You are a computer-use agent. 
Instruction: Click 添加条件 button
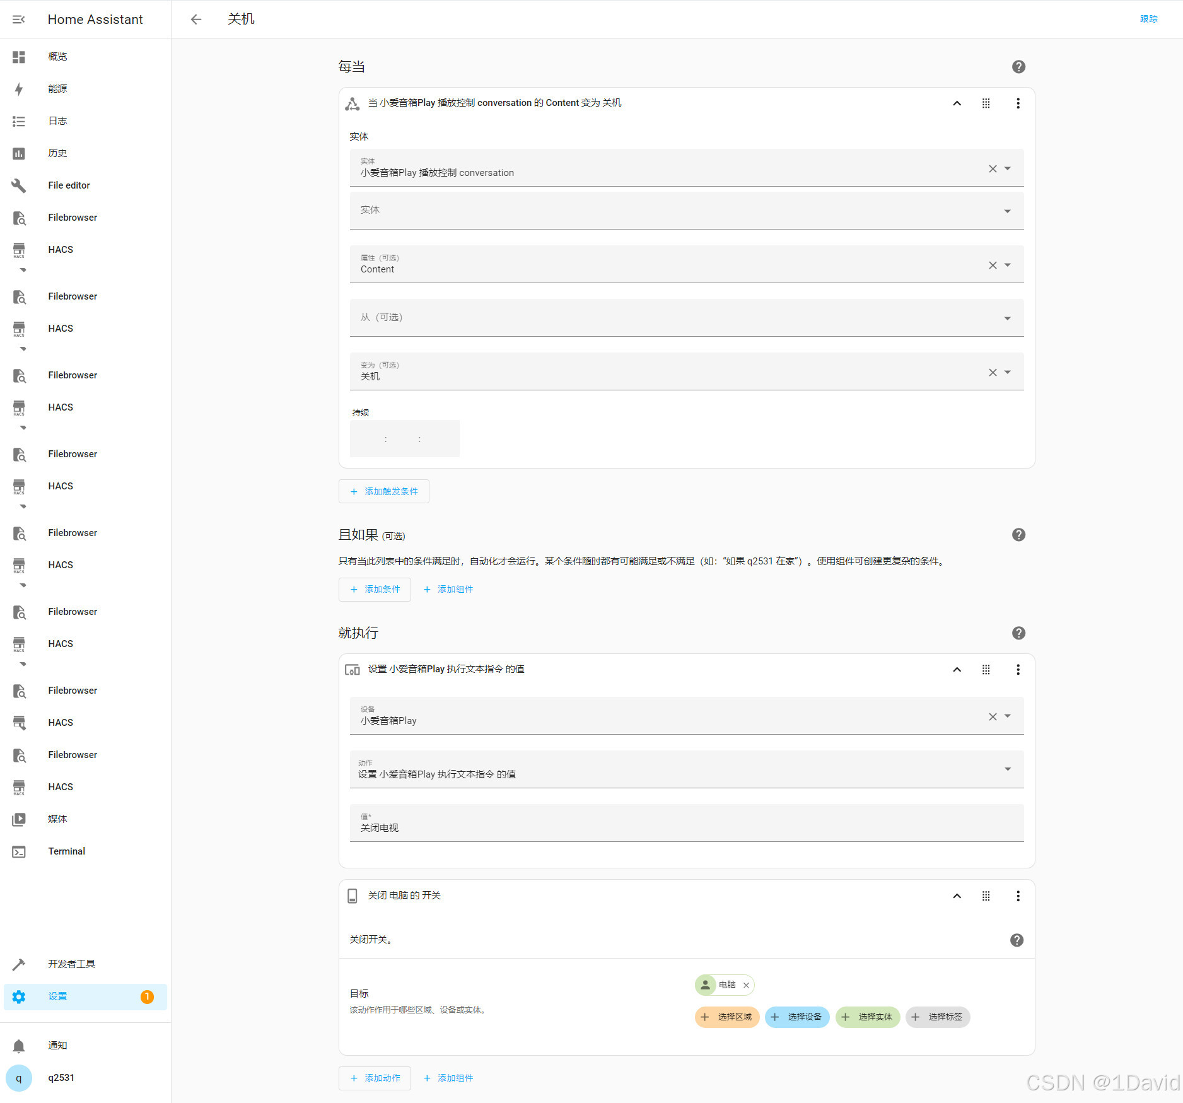point(375,590)
